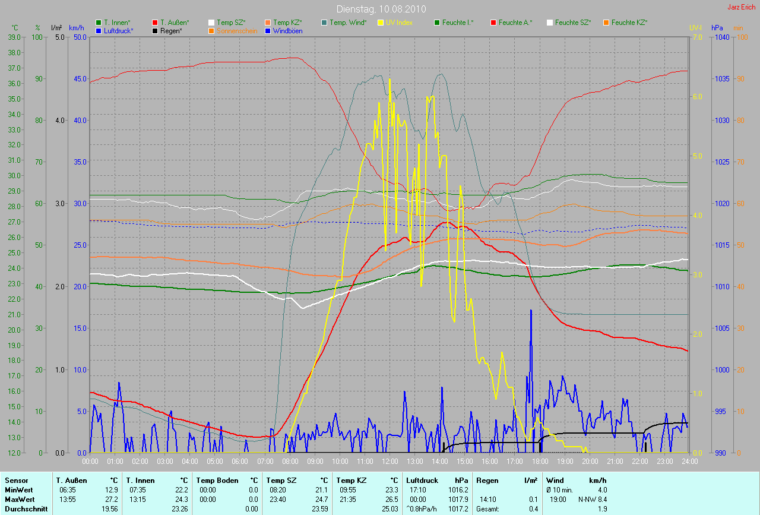Select the orange Sonnenschein legend swatch

point(211,31)
